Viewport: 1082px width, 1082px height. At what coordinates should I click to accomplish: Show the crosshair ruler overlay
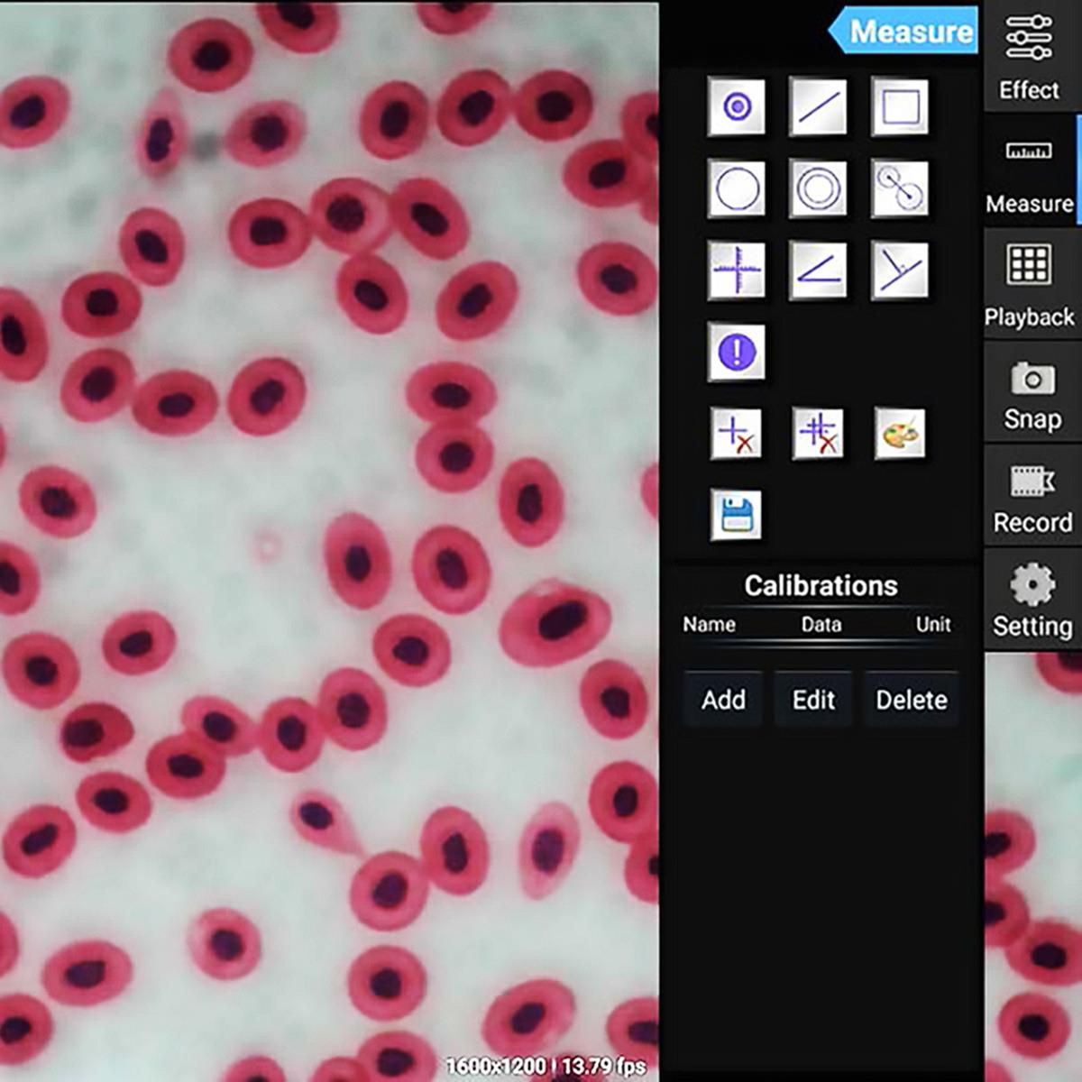coord(737,270)
